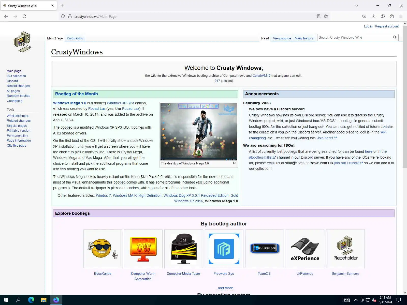Image resolution: width=407 pixels, height=305 pixels.
Task: Click the tracking protection shield icon
Action: 63,16
